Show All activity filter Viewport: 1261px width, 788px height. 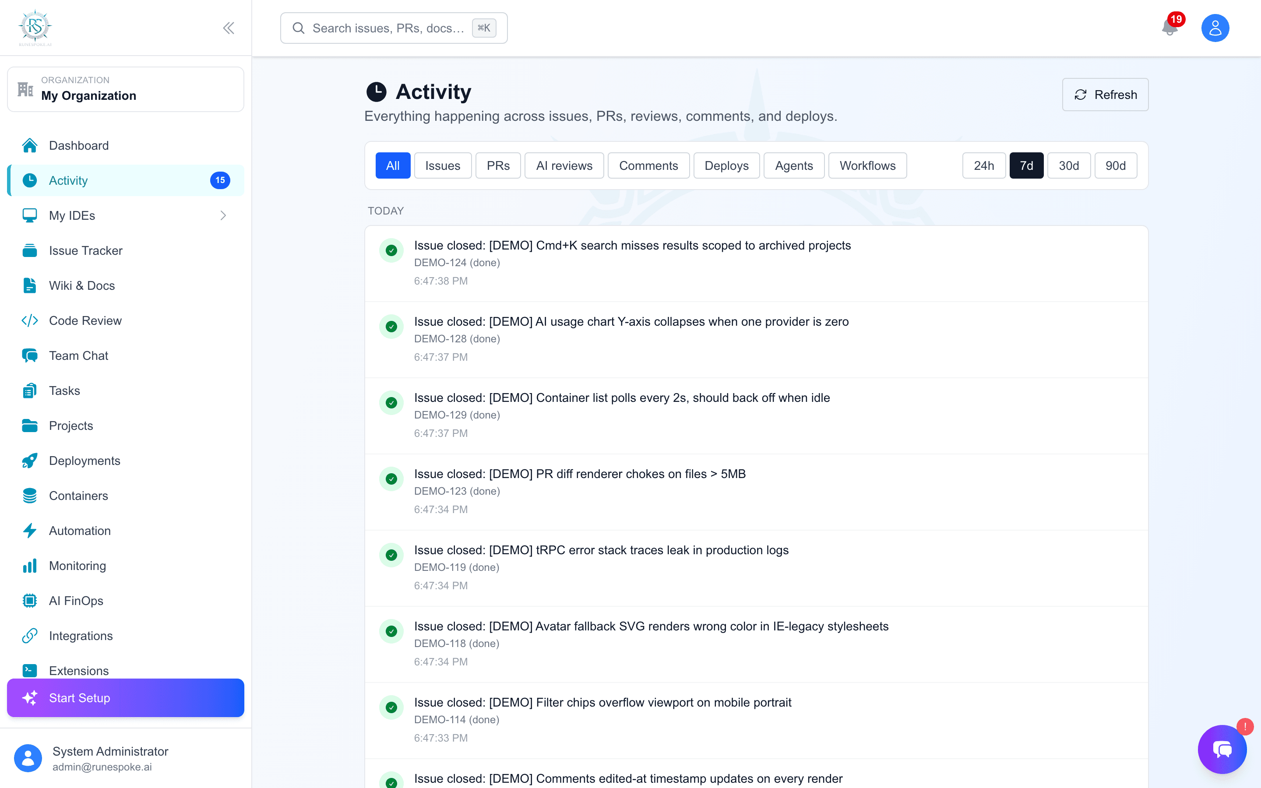click(393, 166)
